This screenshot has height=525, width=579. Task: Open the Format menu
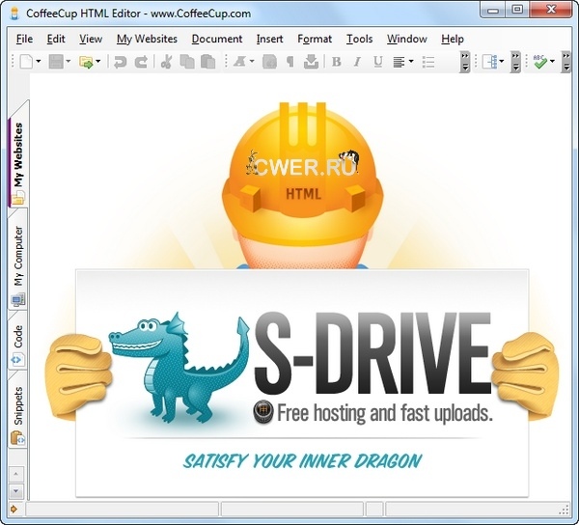click(x=315, y=39)
